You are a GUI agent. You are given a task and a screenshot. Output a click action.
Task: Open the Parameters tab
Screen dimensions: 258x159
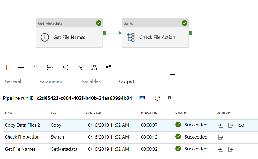pos(51,81)
